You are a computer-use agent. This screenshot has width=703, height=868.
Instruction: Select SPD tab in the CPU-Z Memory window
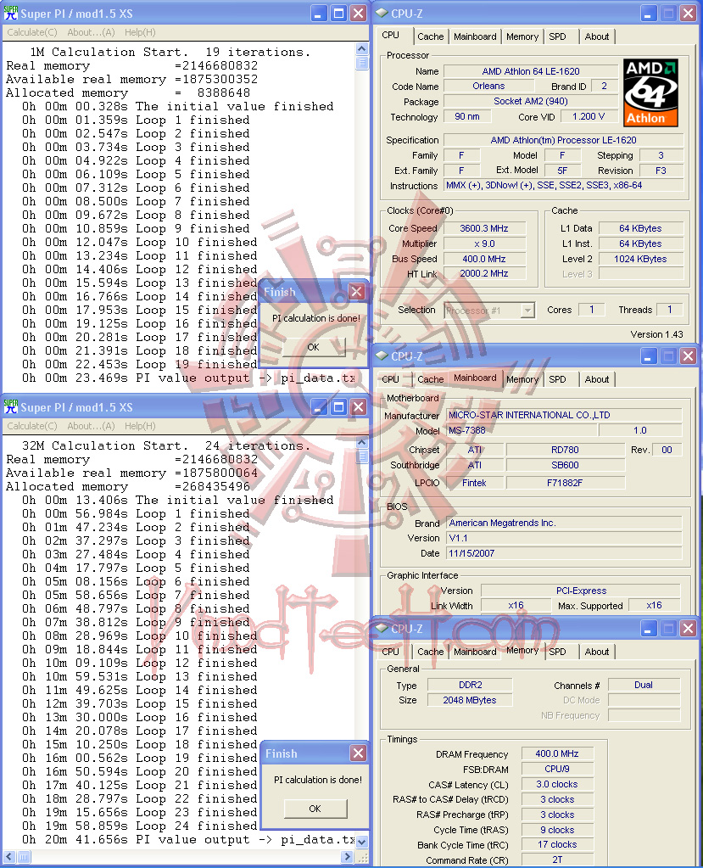click(x=557, y=652)
